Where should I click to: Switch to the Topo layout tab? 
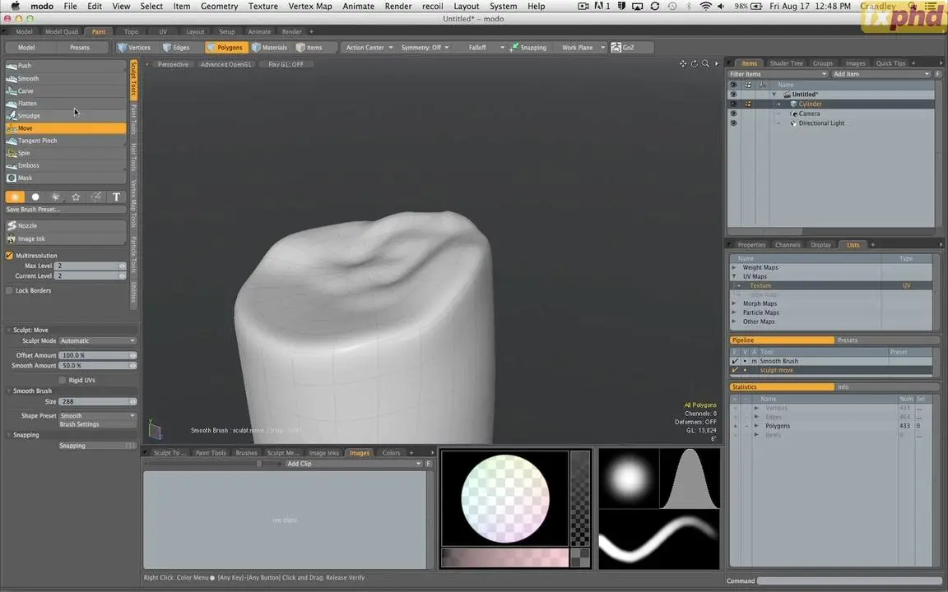(x=131, y=31)
